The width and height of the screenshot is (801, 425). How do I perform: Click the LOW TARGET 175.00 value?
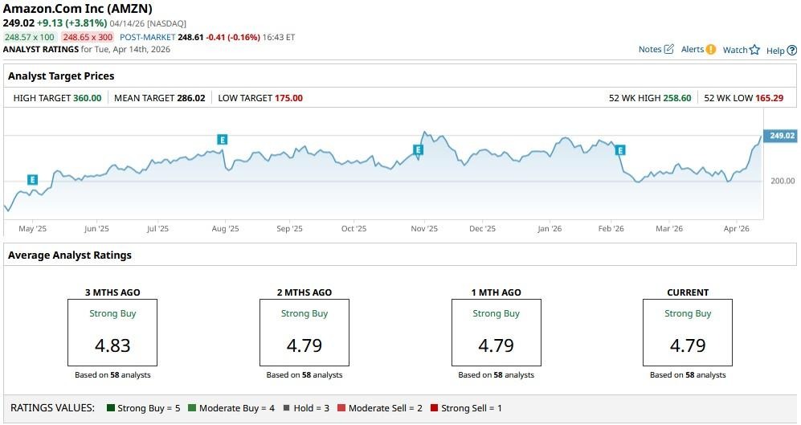[288, 98]
